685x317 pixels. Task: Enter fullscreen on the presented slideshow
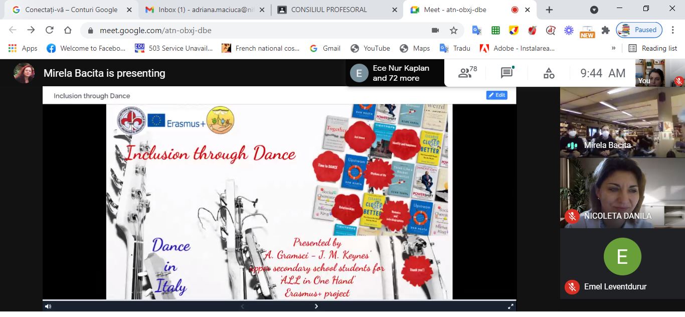[x=510, y=306]
